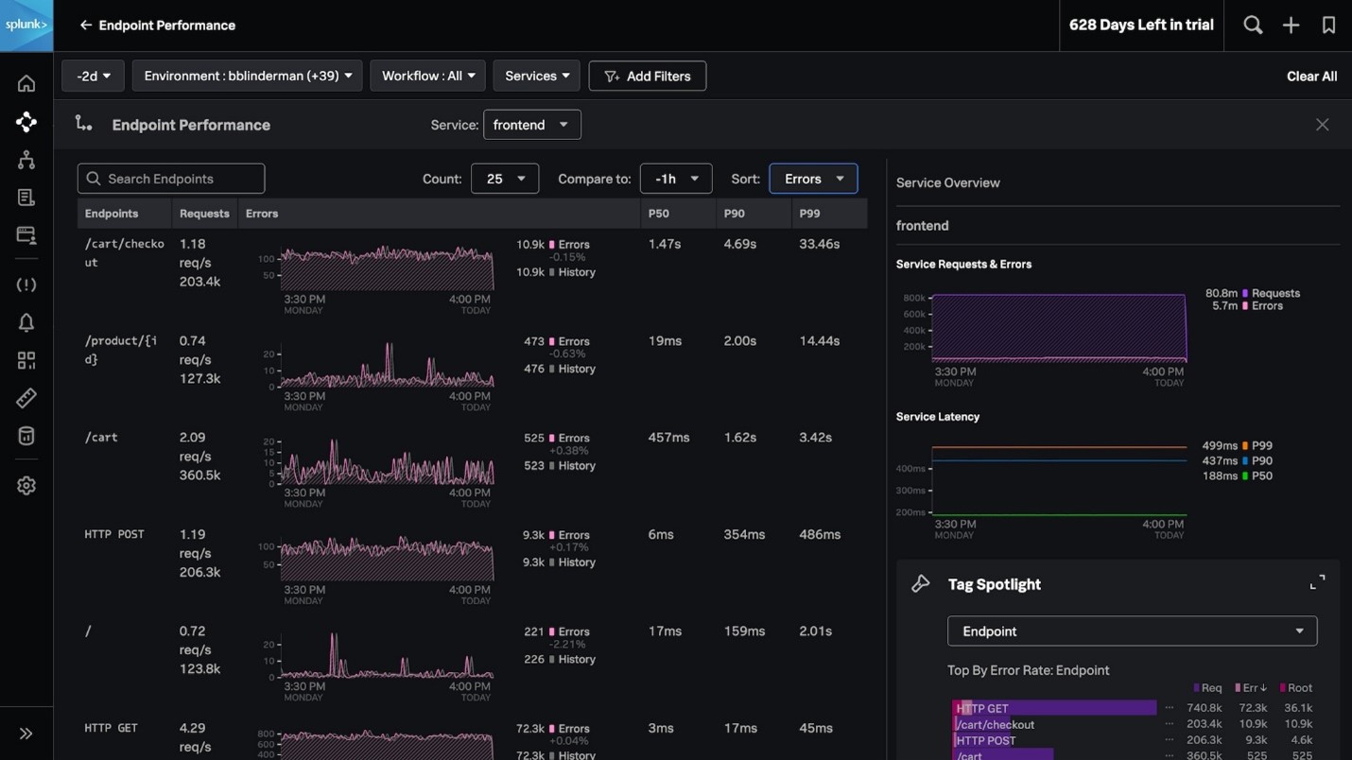Click the HTTP GET bar in Tag Spotlight
The image size is (1352, 760).
[x=1054, y=708]
